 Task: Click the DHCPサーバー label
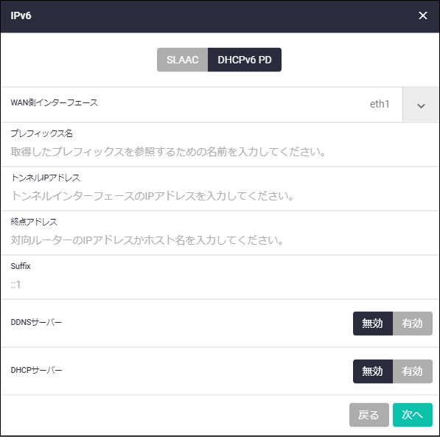pos(36,370)
